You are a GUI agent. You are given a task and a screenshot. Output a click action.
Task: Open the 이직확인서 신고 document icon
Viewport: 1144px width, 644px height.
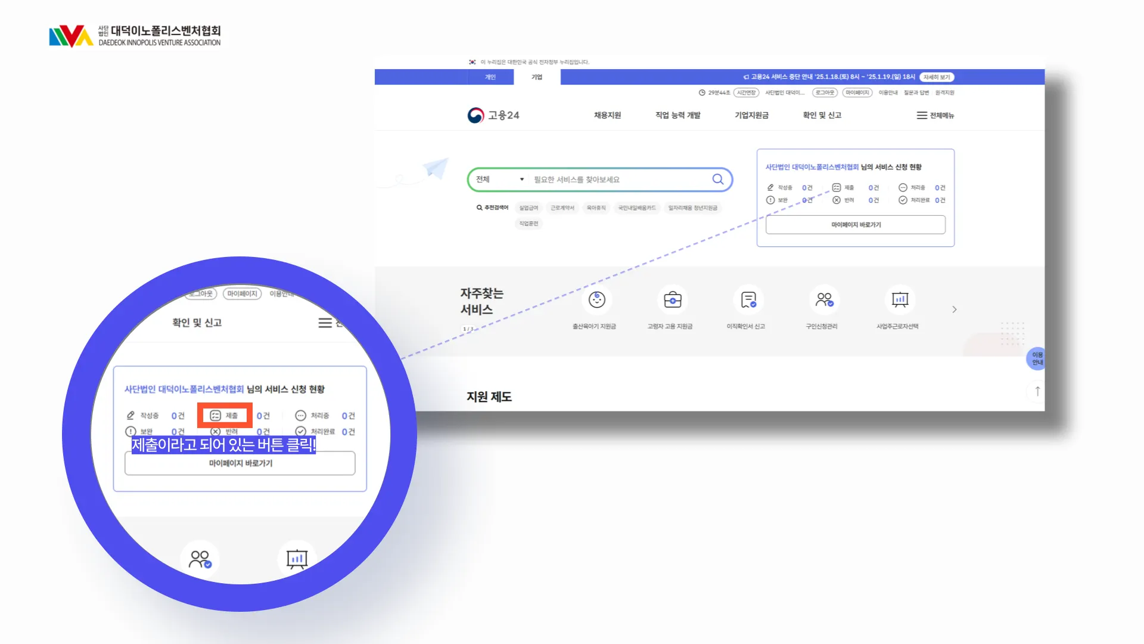point(748,299)
